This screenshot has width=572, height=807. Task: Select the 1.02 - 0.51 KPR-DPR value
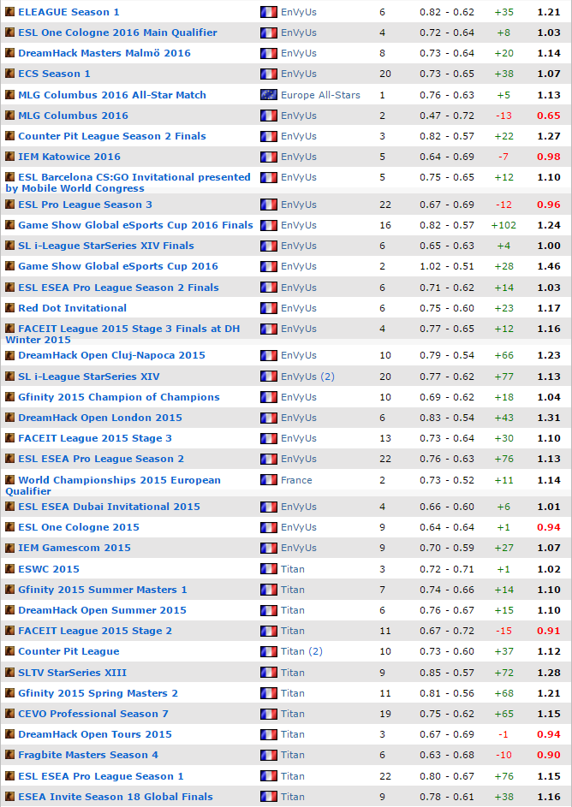pos(447,266)
